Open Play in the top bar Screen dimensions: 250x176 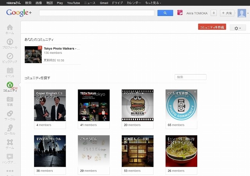pos(60,3)
